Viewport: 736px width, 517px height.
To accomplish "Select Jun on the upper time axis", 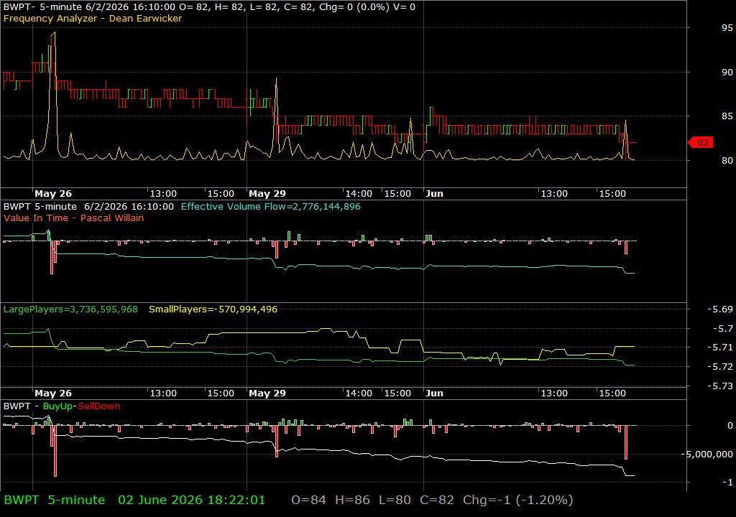I will point(434,194).
